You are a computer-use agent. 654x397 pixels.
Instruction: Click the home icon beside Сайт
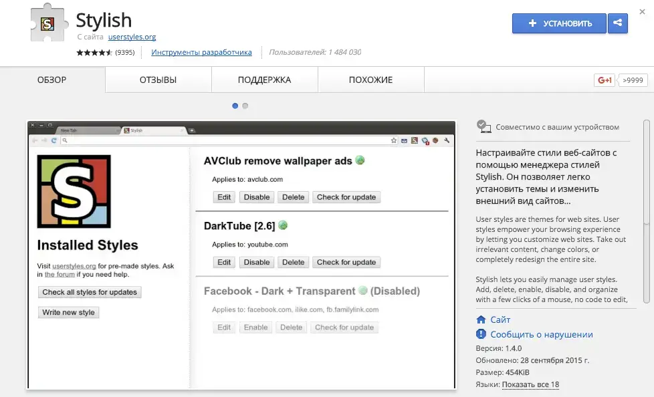point(481,320)
